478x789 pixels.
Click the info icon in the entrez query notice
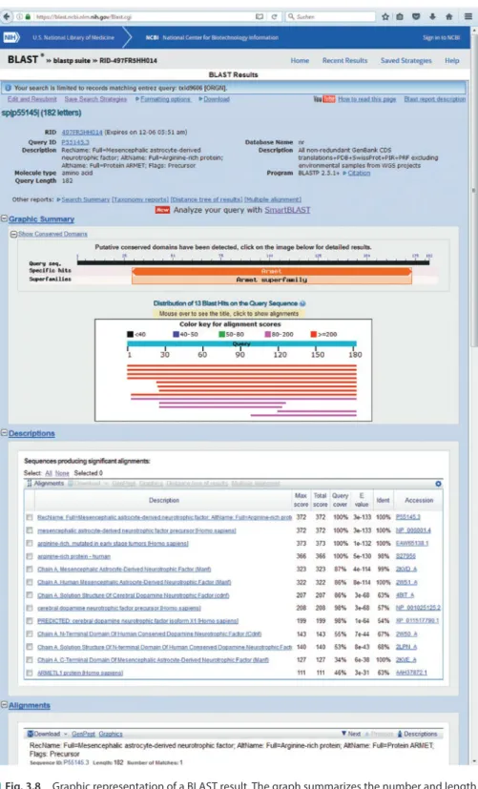tap(8, 88)
